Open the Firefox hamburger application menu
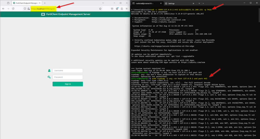Viewport: 260px width, 139px height. 127,9
